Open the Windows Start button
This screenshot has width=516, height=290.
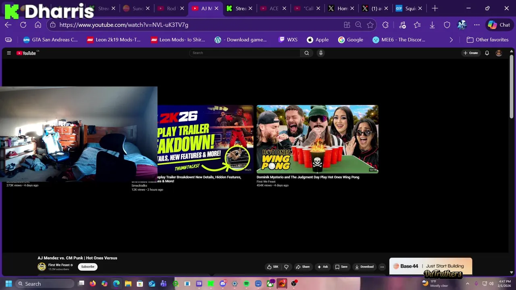[8, 284]
